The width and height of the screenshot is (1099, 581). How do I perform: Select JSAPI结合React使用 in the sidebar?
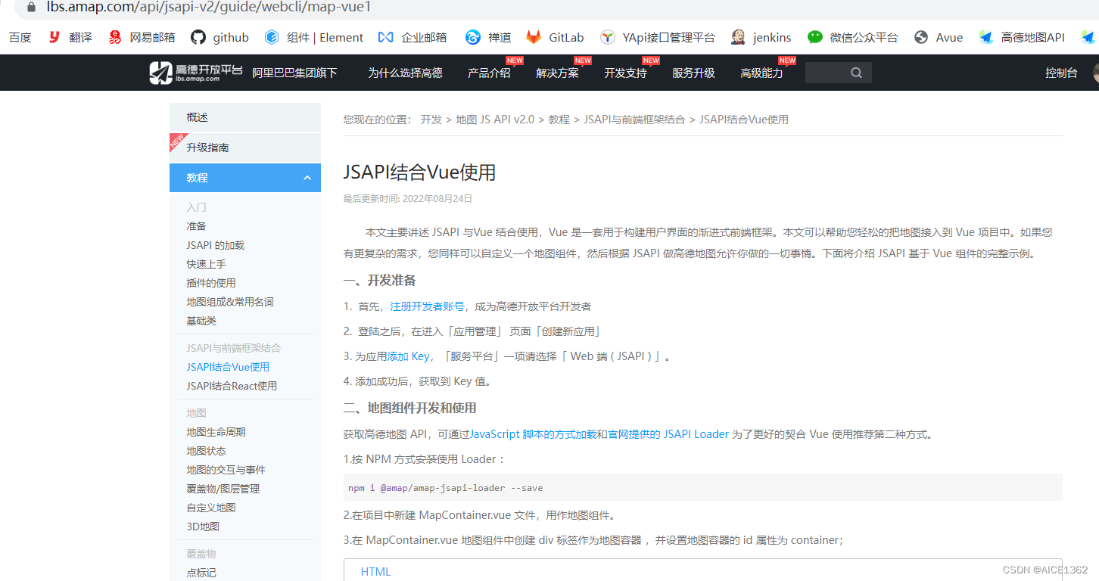(232, 385)
